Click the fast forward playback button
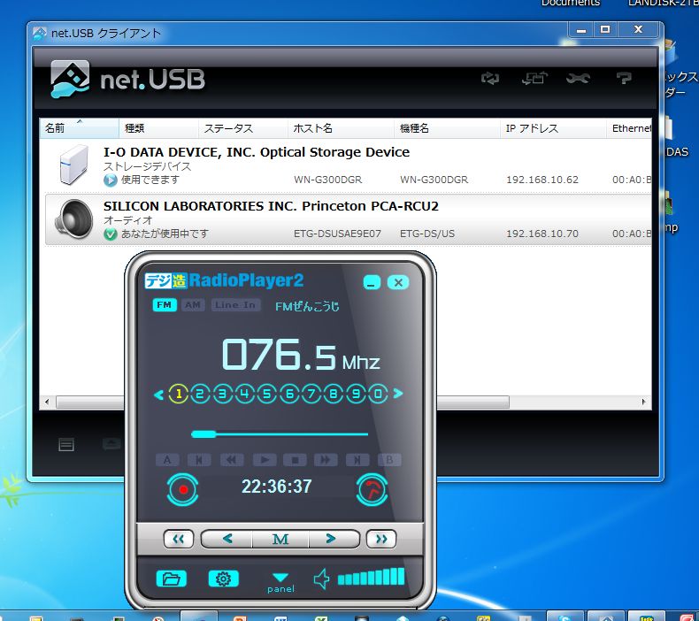 [x=326, y=460]
